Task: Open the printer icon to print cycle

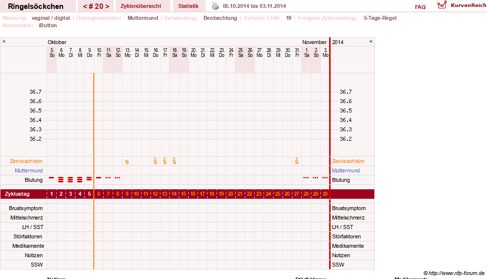Action: [x=215, y=6]
